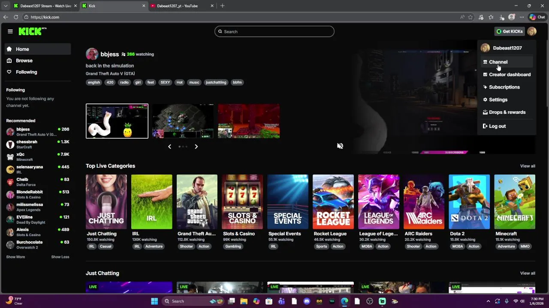This screenshot has width=549, height=308.
Task: Click the 'bbfm' tag
Action: [x=237, y=82]
